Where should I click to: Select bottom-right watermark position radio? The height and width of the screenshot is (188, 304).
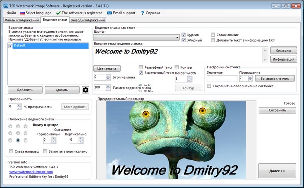[x=26, y=140]
